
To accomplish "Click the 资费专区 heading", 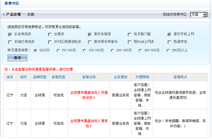I will pyautogui.click(x=12, y=3).
